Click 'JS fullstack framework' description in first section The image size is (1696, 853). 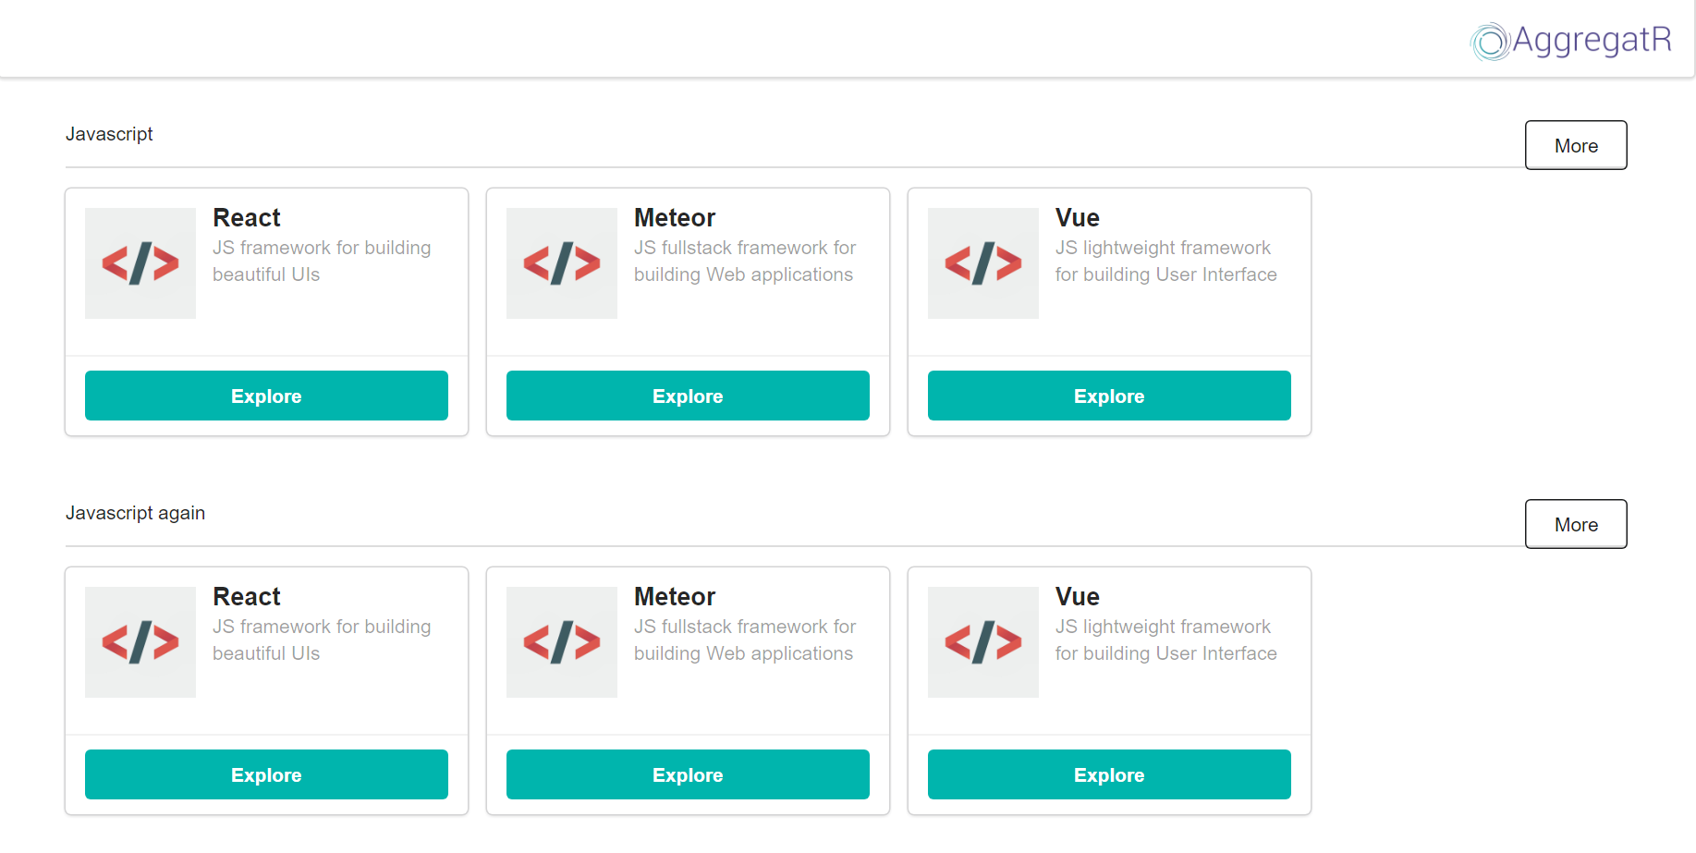(x=745, y=261)
